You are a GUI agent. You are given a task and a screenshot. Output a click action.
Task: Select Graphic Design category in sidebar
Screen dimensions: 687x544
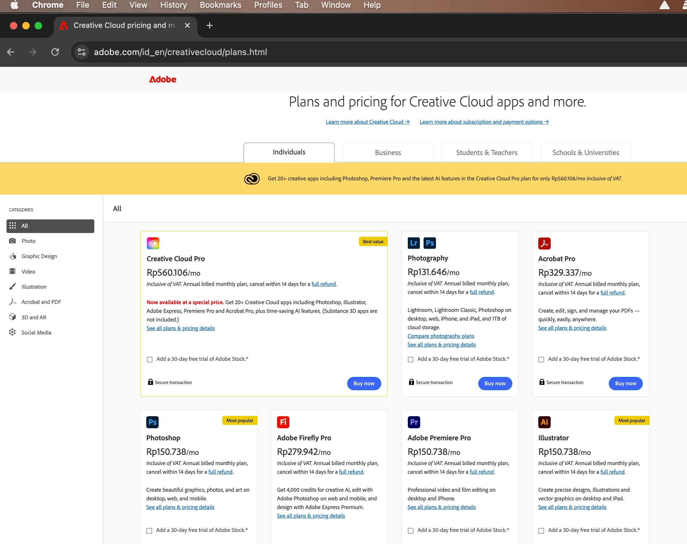coord(39,256)
